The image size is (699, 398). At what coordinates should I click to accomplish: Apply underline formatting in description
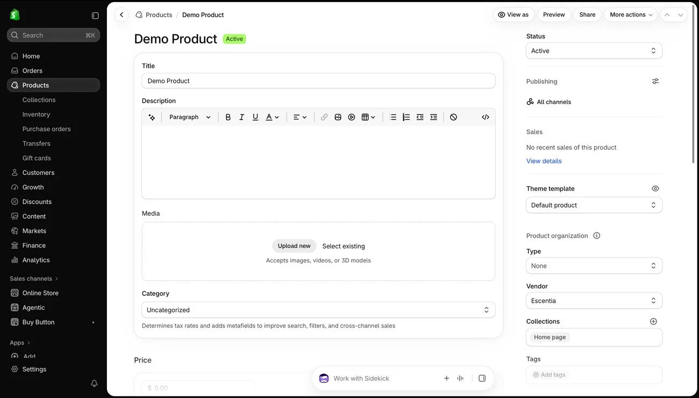(255, 117)
